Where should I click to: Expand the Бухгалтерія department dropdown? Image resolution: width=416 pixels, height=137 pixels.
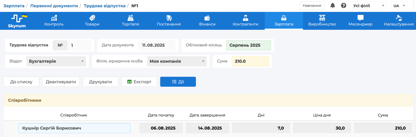(x=56, y=61)
